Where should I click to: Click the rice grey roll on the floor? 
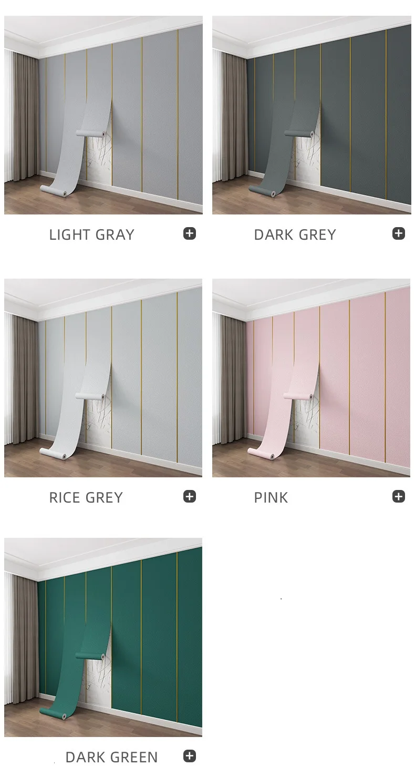(x=54, y=453)
